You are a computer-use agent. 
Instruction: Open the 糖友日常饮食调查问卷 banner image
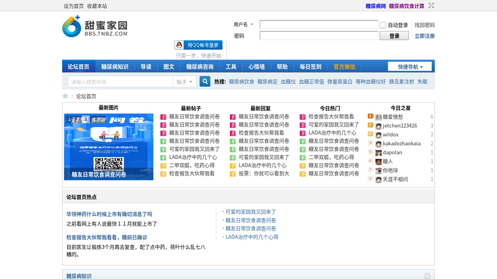[x=109, y=147]
